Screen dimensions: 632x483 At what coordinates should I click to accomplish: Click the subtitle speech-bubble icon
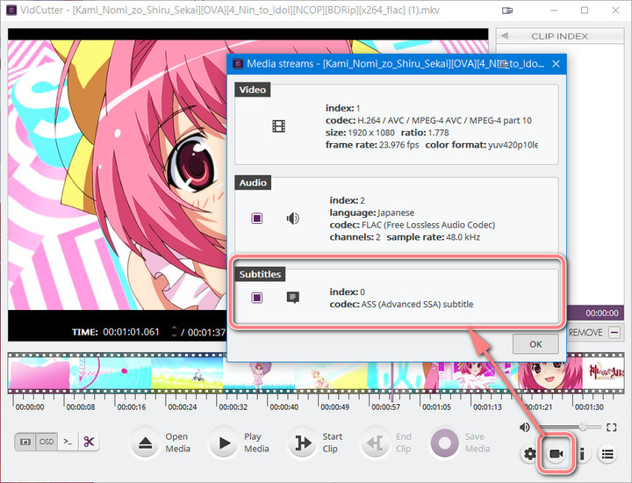click(x=293, y=298)
